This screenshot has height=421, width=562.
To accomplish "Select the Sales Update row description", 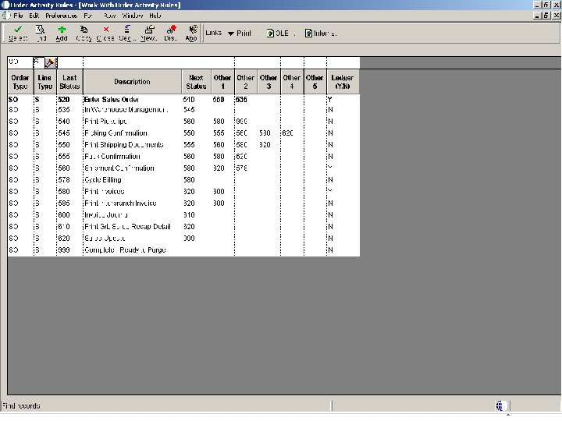I will pyautogui.click(x=105, y=239).
